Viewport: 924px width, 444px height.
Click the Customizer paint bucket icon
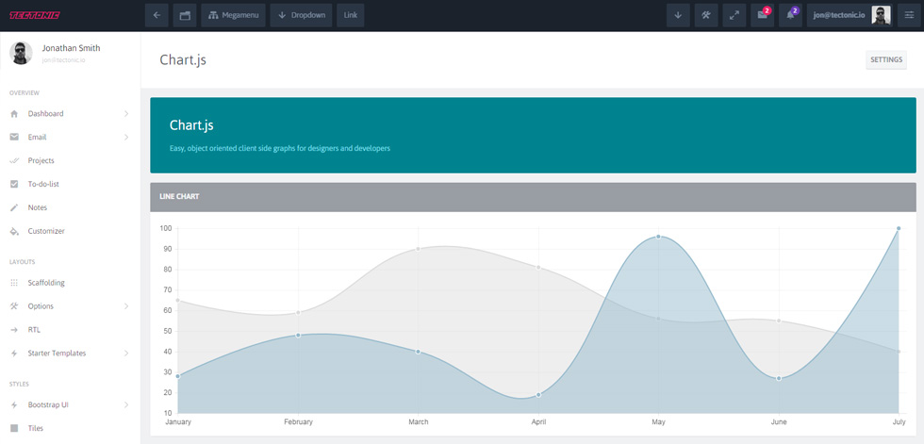[14, 231]
